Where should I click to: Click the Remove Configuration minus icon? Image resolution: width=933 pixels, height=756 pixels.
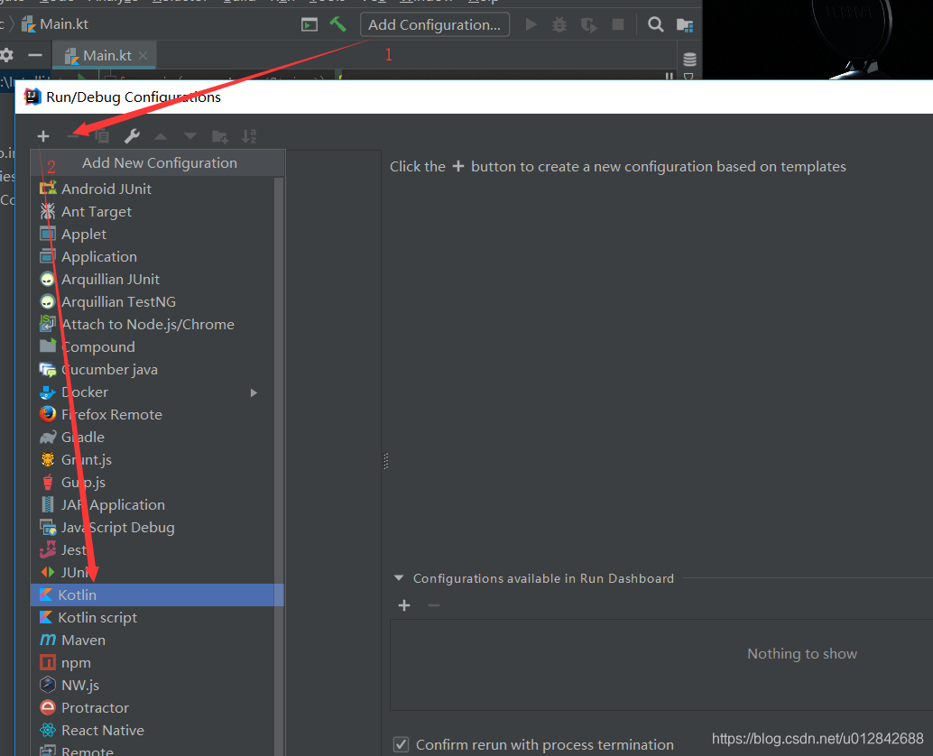72,136
